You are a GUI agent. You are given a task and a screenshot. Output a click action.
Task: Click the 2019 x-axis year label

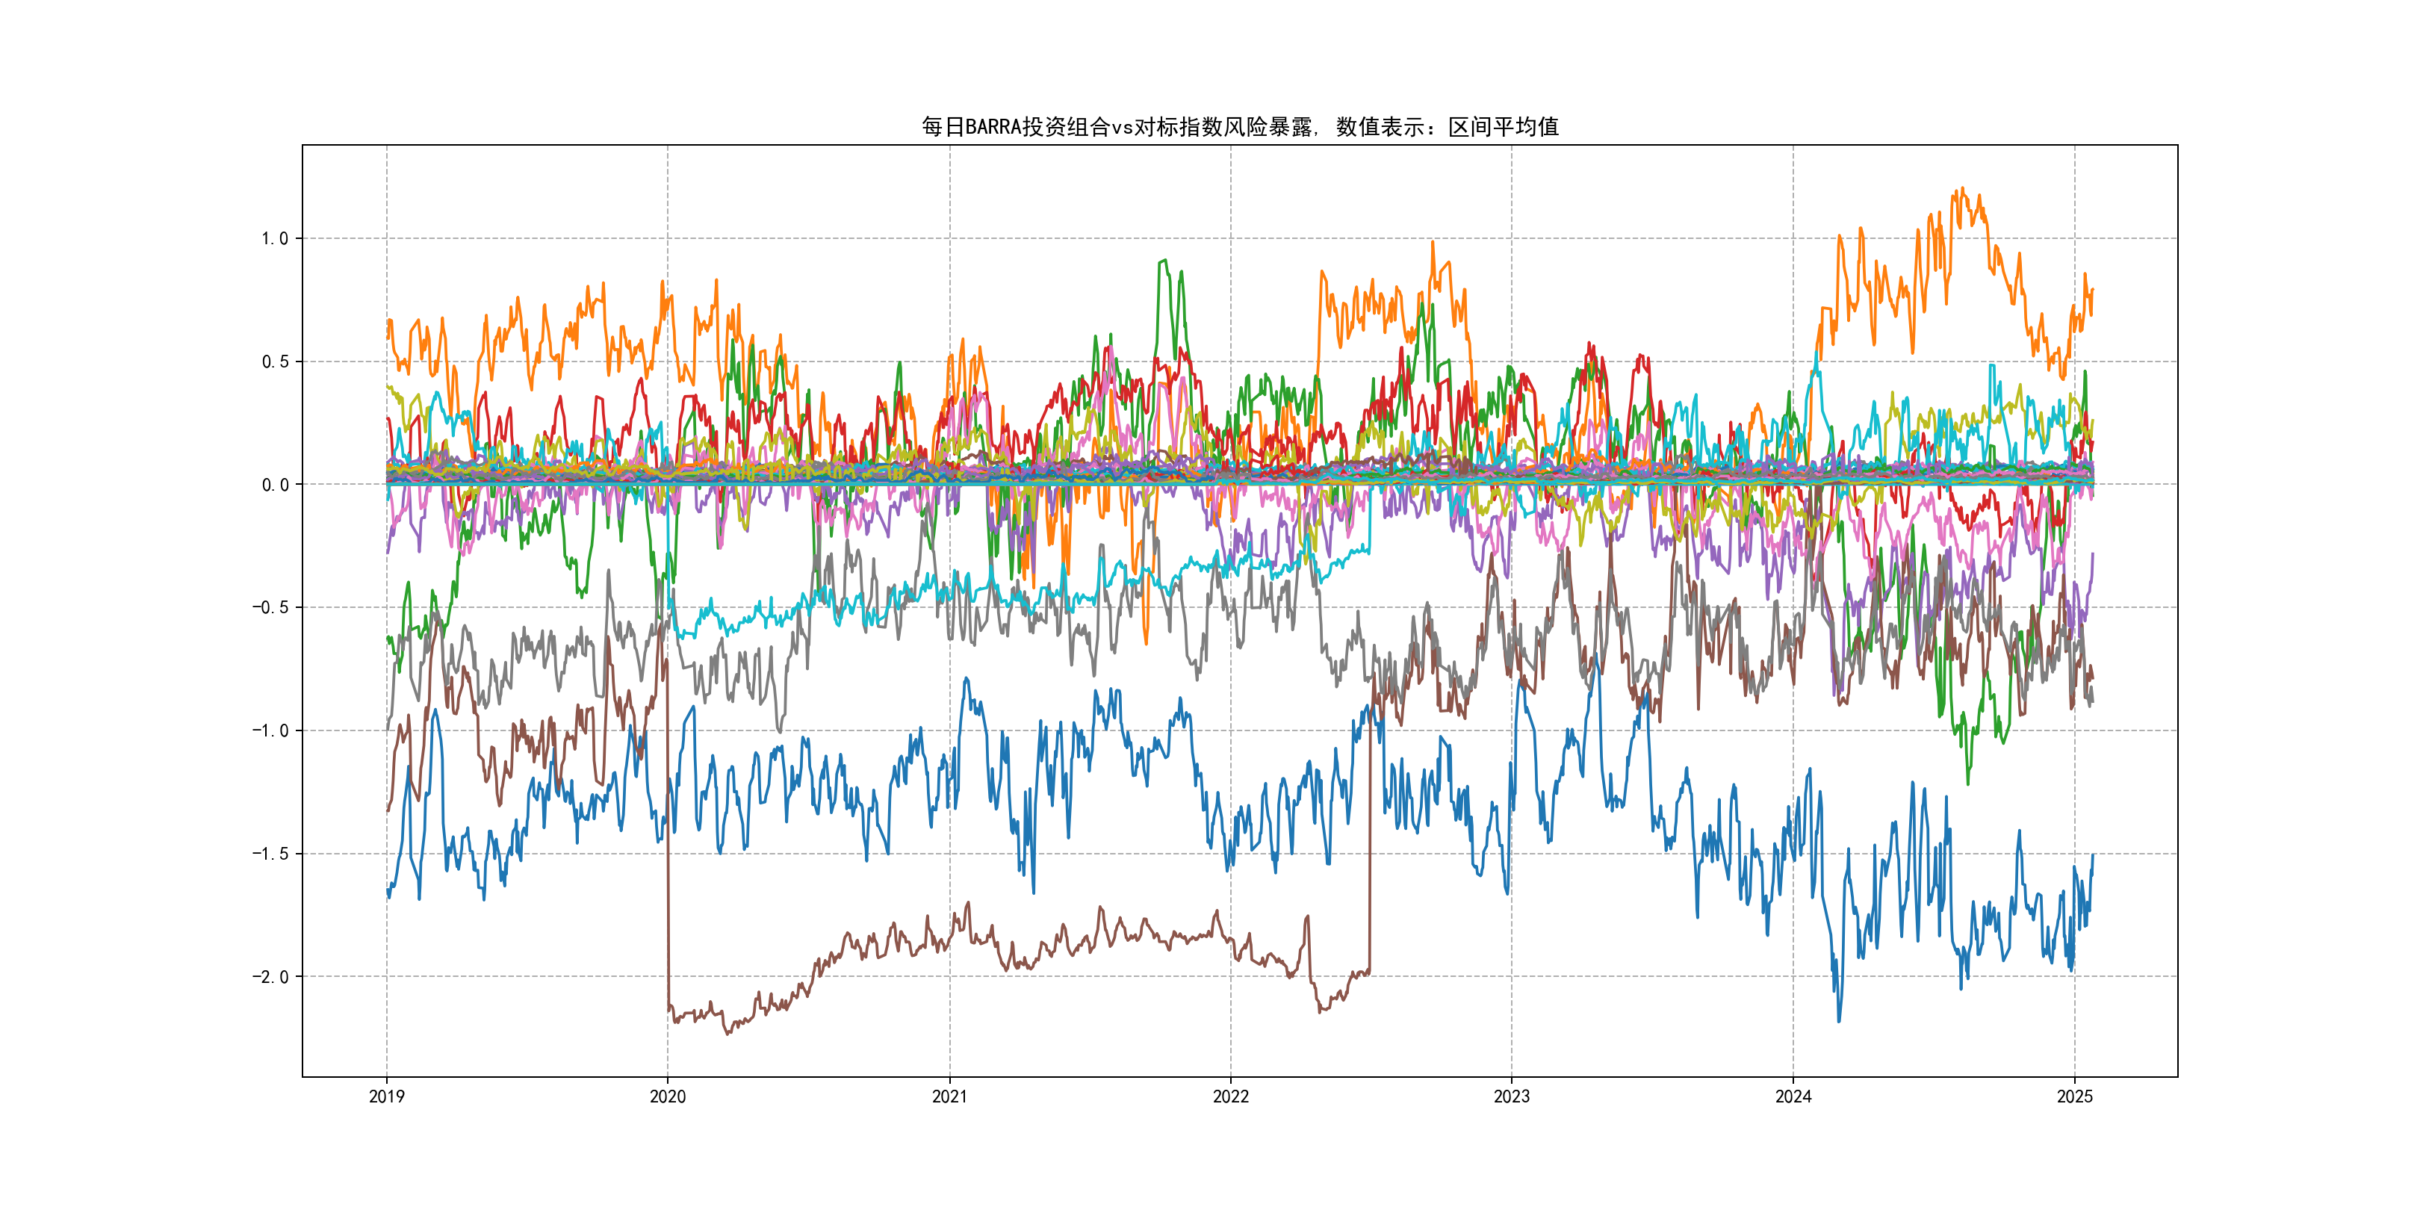(x=386, y=1096)
